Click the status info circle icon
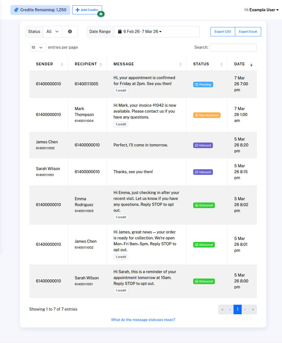 click(70, 32)
